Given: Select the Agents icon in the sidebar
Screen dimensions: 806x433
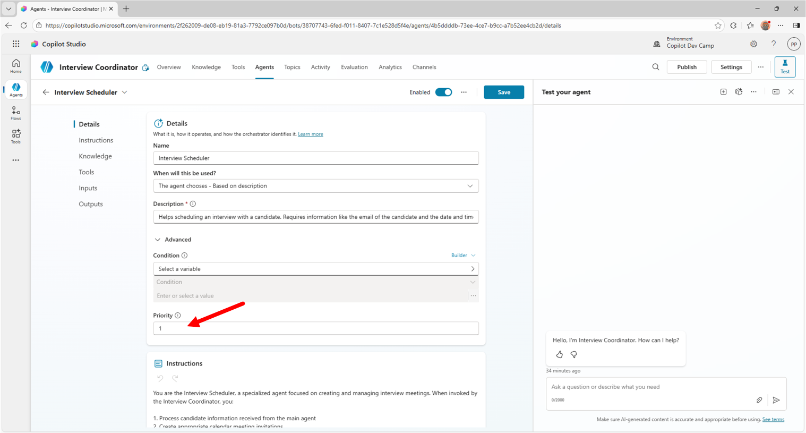Looking at the screenshot, I should [x=15, y=89].
